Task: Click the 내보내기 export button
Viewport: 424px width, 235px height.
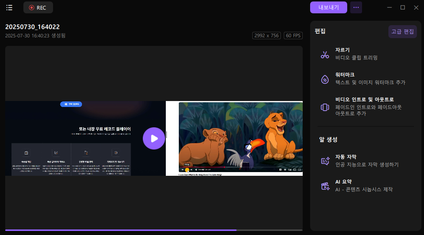Action: (x=328, y=7)
